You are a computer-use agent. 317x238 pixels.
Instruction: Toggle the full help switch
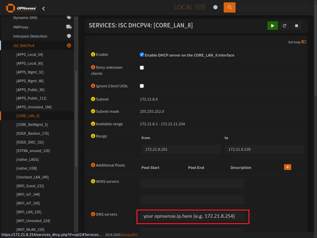coord(304,42)
